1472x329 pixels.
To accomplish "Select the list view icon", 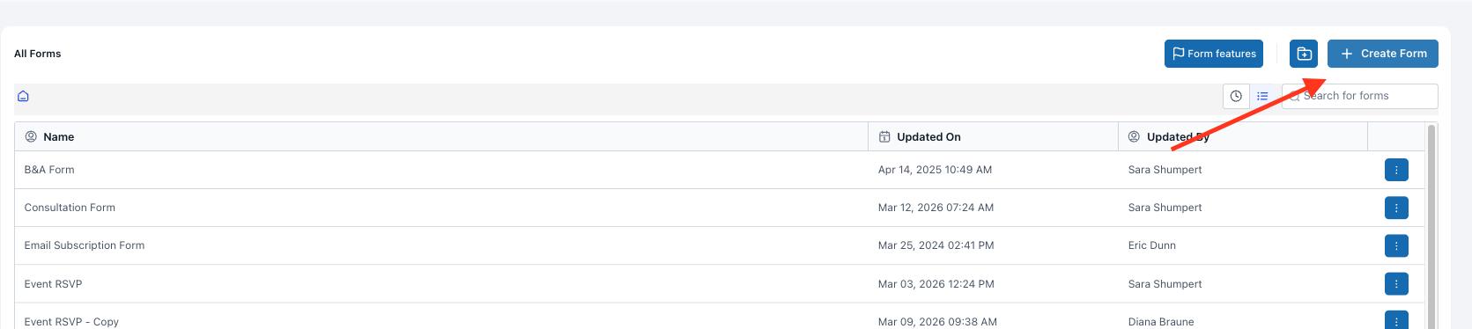I will [1262, 96].
